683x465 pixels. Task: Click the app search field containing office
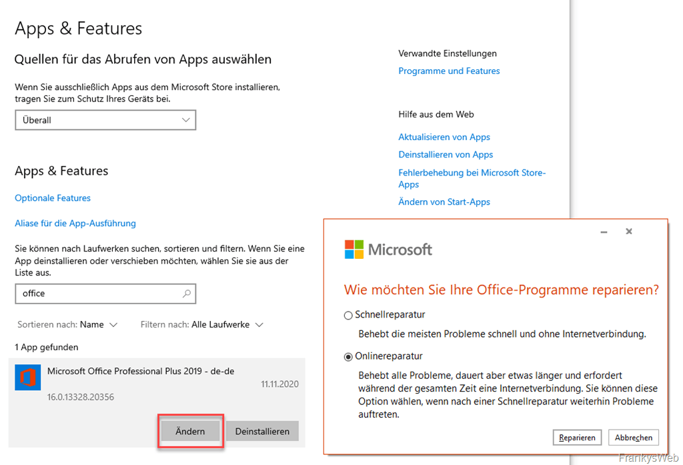pos(105,294)
